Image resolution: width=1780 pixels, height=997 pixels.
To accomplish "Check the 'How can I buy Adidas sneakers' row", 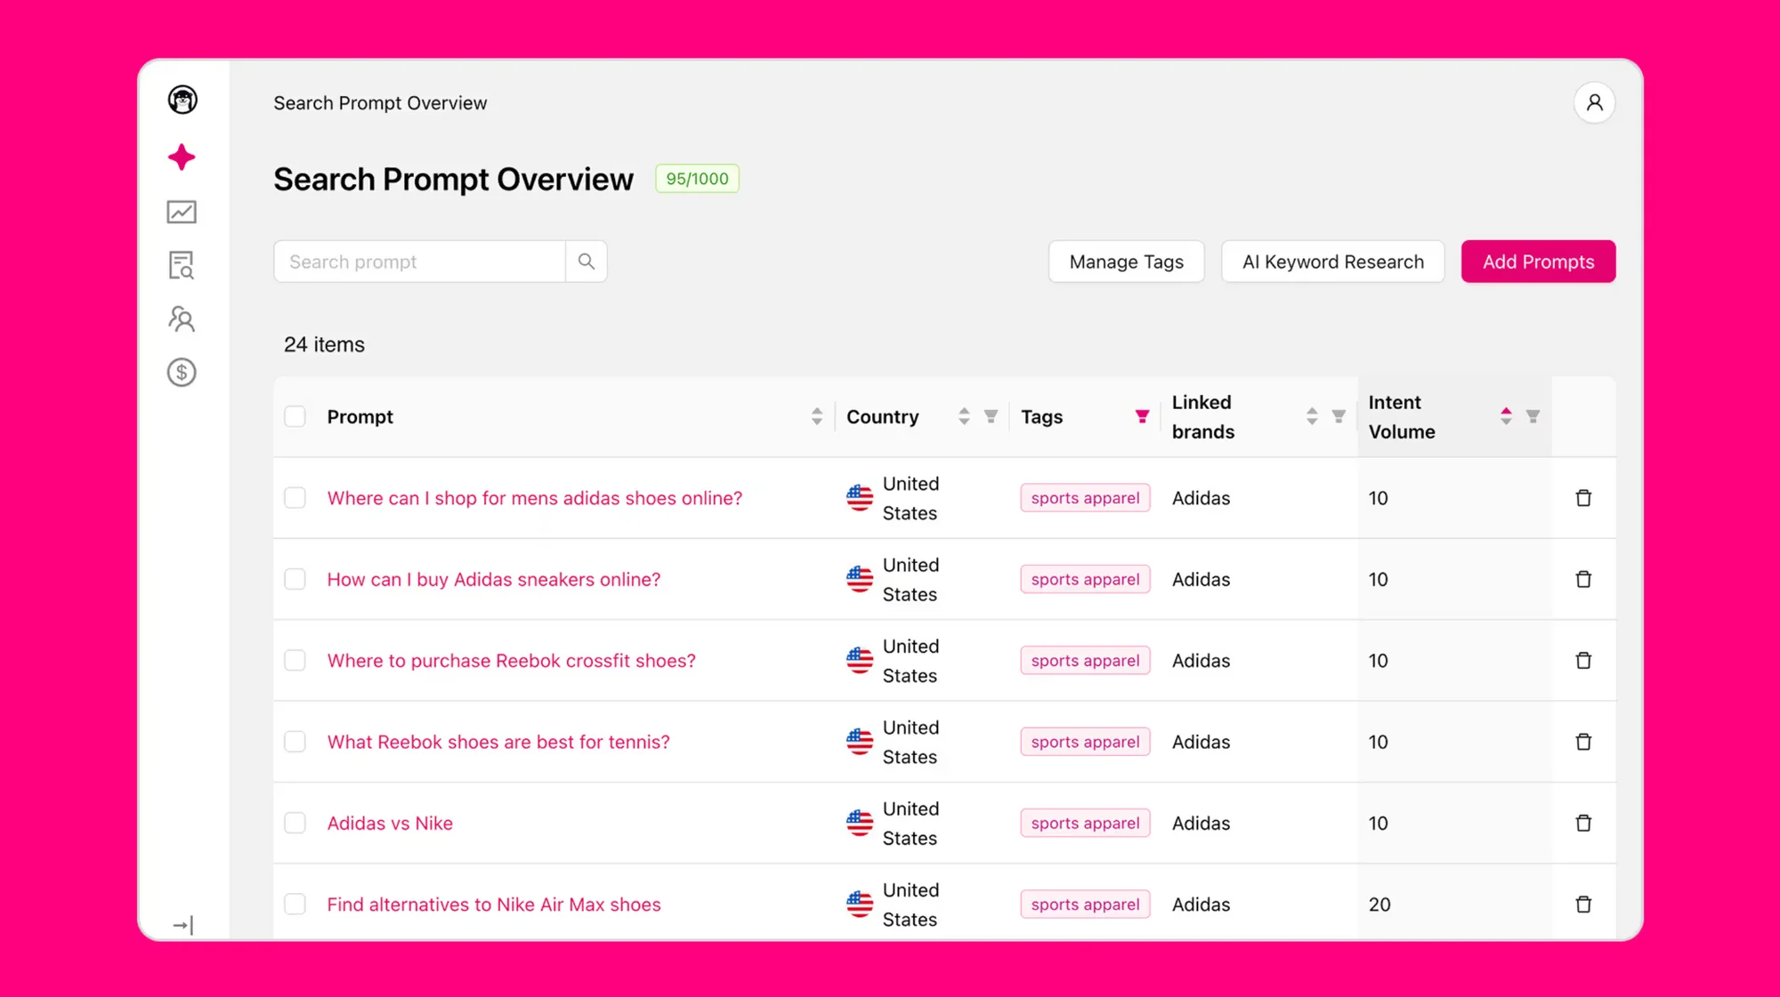I will [x=295, y=579].
